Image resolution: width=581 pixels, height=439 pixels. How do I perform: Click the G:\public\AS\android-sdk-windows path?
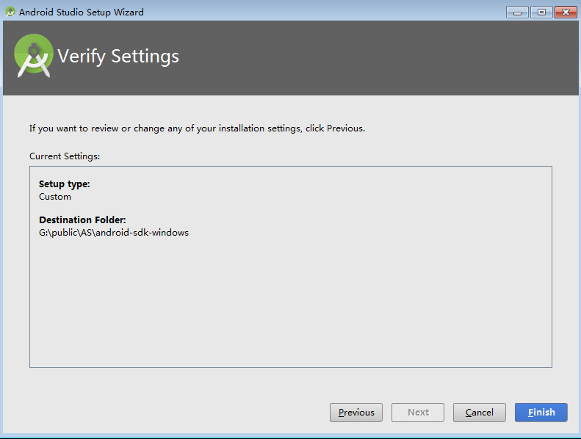point(114,233)
